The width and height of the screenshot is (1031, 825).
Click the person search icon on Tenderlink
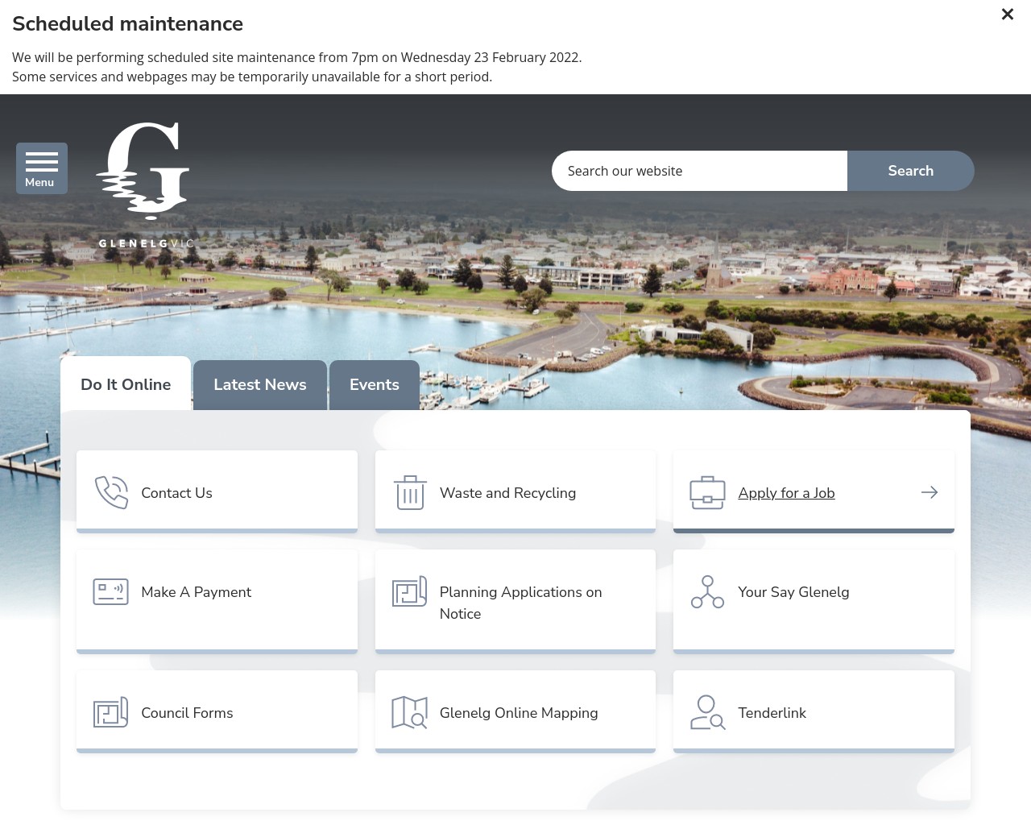(x=707, y=712)
